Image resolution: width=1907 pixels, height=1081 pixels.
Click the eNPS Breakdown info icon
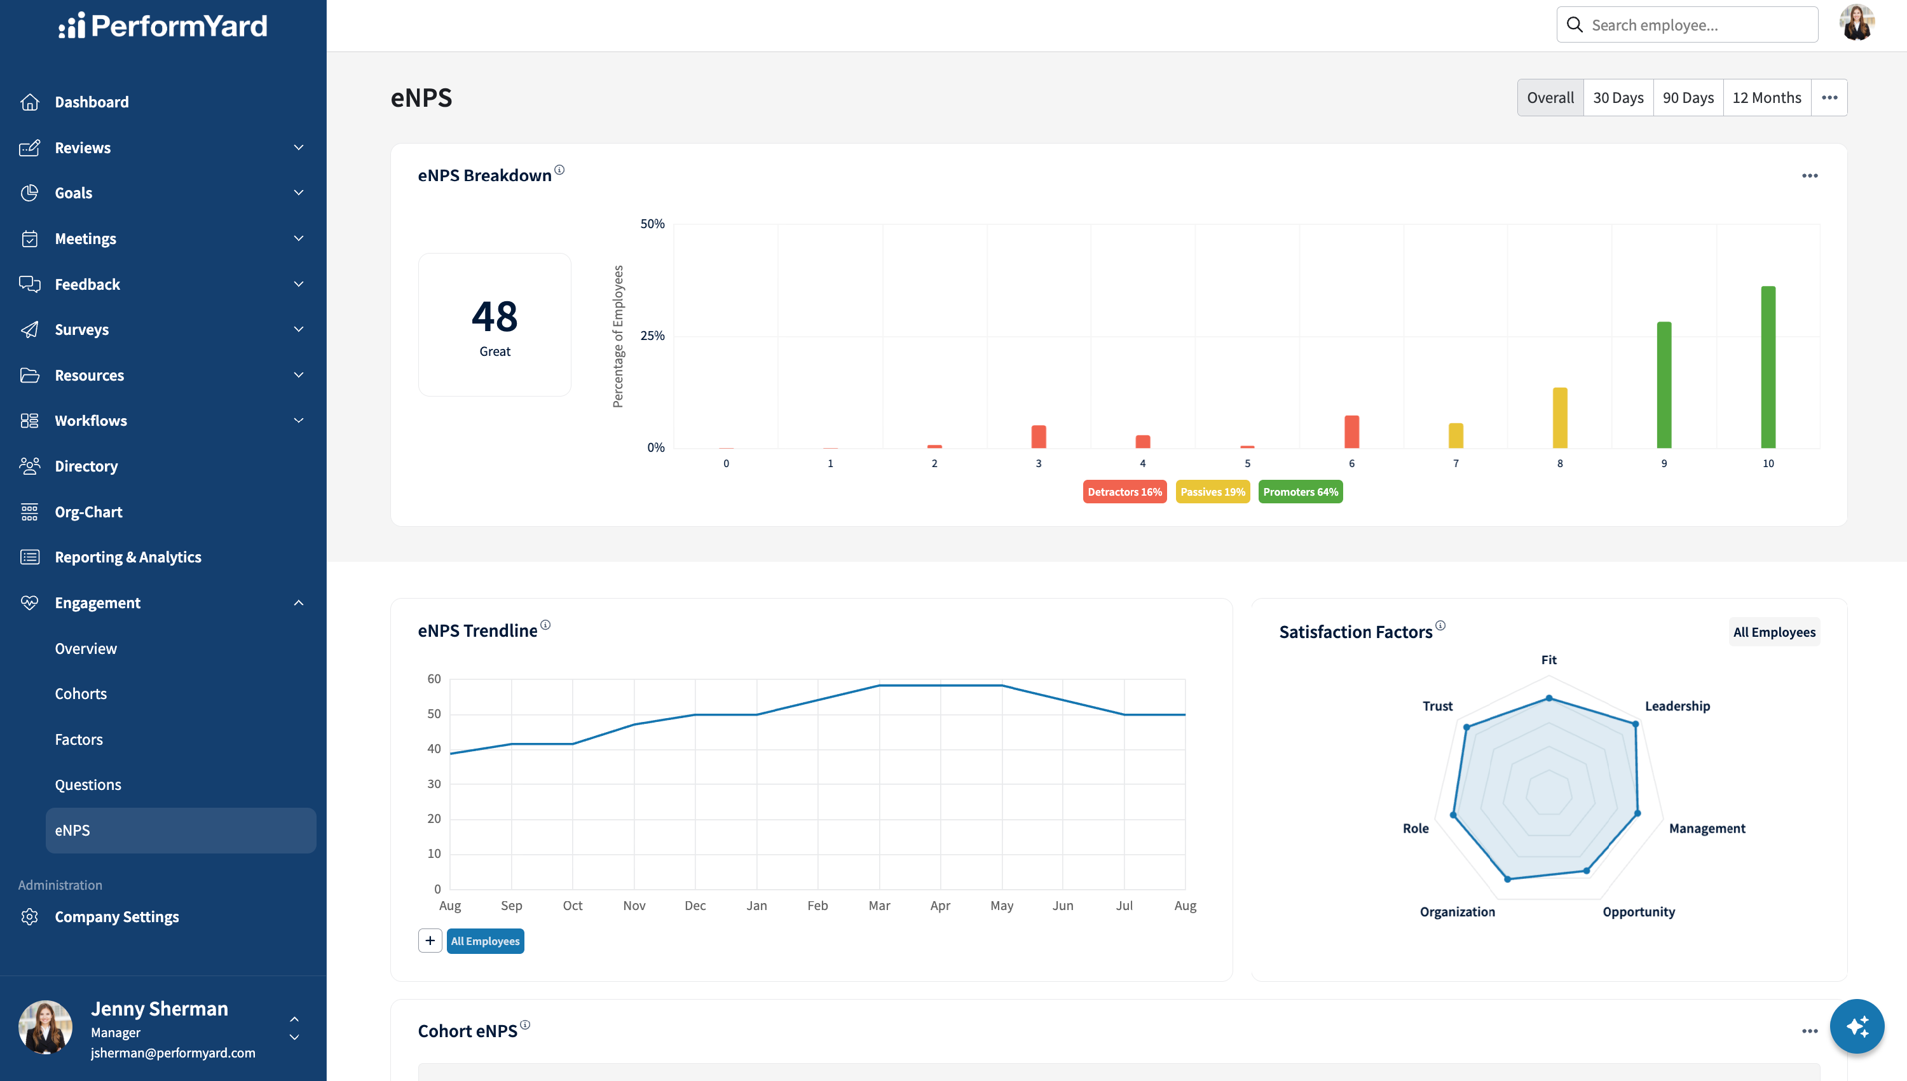[x=559, y=170]
